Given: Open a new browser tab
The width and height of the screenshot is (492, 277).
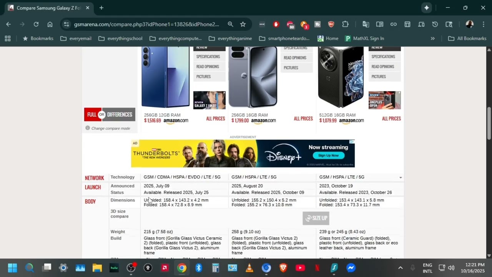Looking at the screenshot, I should [x=101, y=8].
